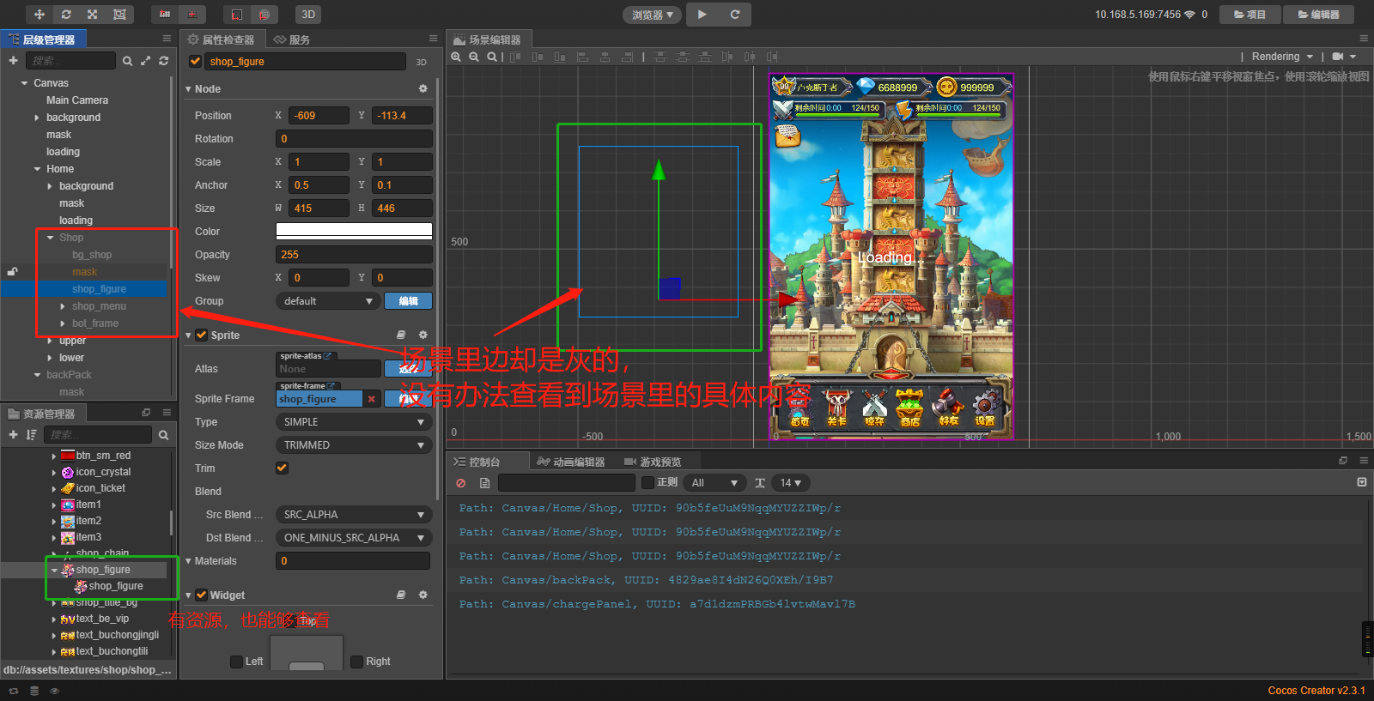Image resolution: width=1374 pixels, height=701 pixels.
Task: Open the Sprite Type dropdown
Action: click(x=354, y=422)
